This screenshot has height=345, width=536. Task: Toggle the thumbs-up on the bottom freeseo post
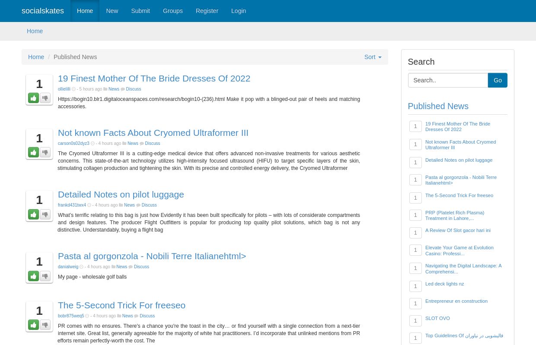pyautogui.click(x=33, y=325)
